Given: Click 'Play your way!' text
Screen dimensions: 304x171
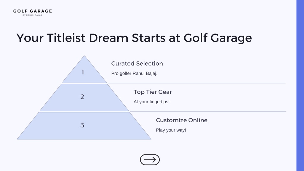Looking at the screenshot, I should [x=171, y=130].
